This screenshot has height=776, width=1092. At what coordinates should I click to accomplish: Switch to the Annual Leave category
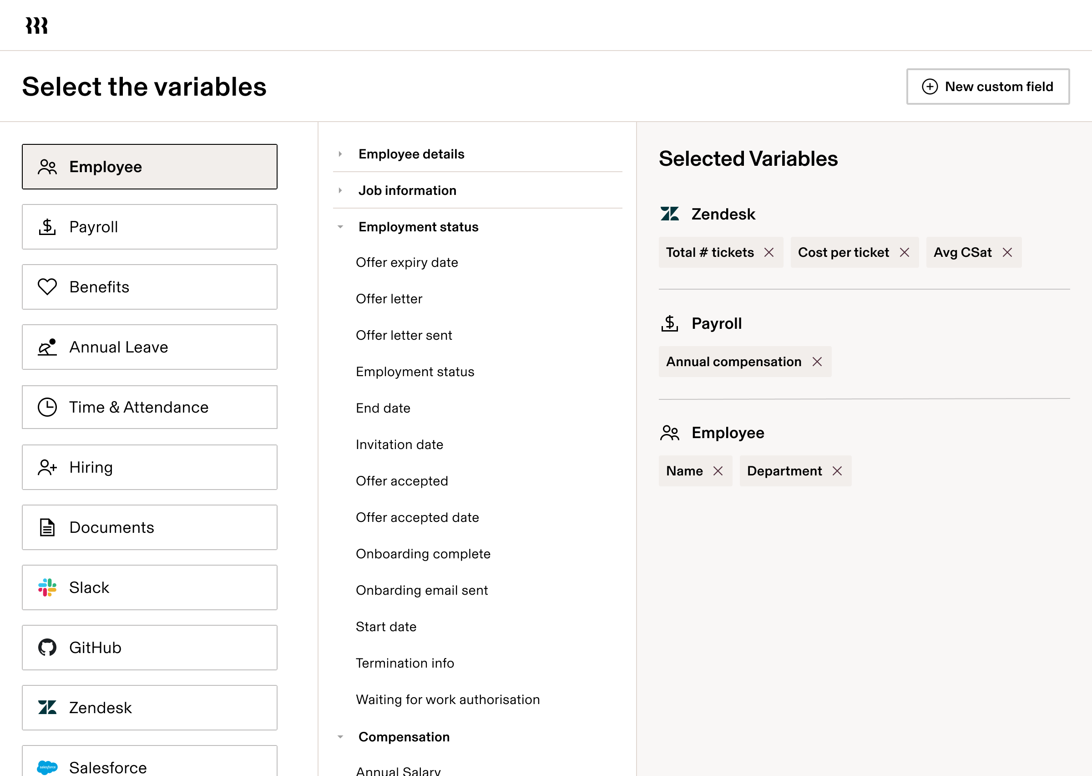(149, 347)
